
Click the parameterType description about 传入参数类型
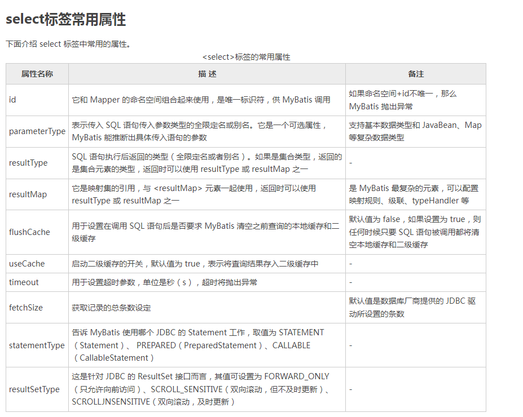(199, 131)
